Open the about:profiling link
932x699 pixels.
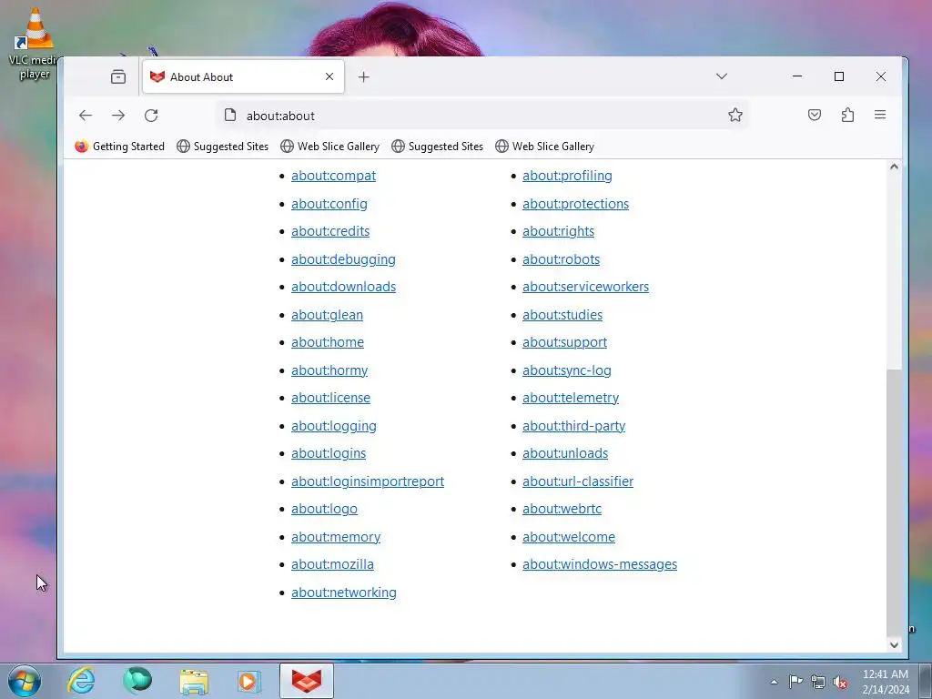click(x=567, y=176)
